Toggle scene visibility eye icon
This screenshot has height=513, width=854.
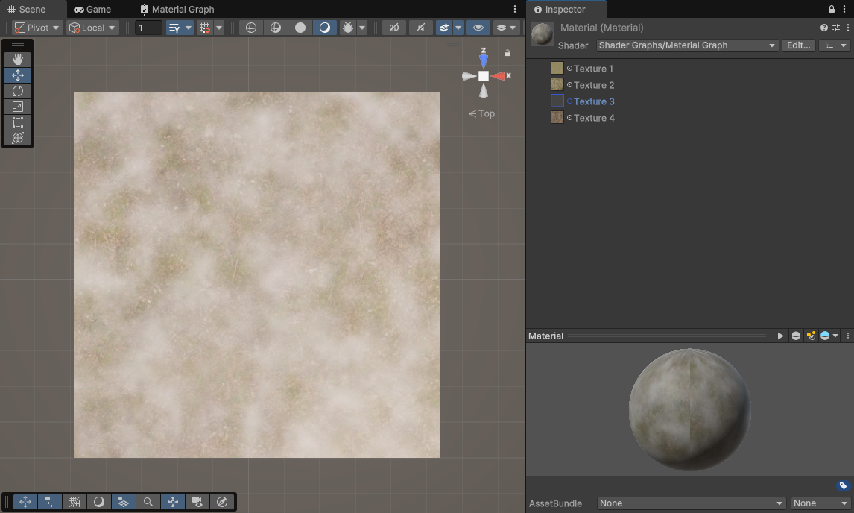tap(478, 28)
